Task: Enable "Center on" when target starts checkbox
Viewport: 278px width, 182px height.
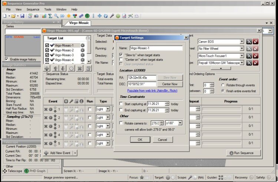Action: pos(121,59)
